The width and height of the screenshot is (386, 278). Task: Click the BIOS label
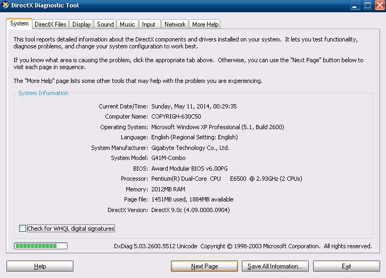(x=141, y=169)
